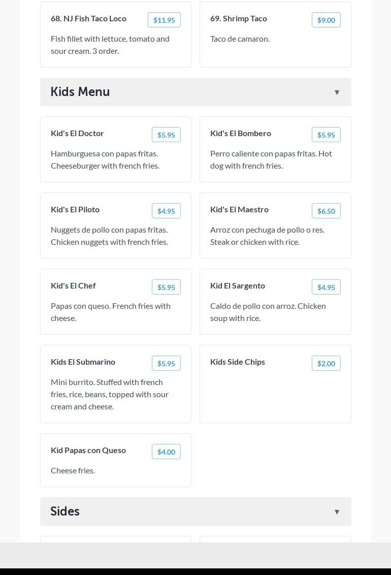Click the 69. Shrimp Taco title
The width and height of the screenshot is (391, 575).
pos(239,18)
